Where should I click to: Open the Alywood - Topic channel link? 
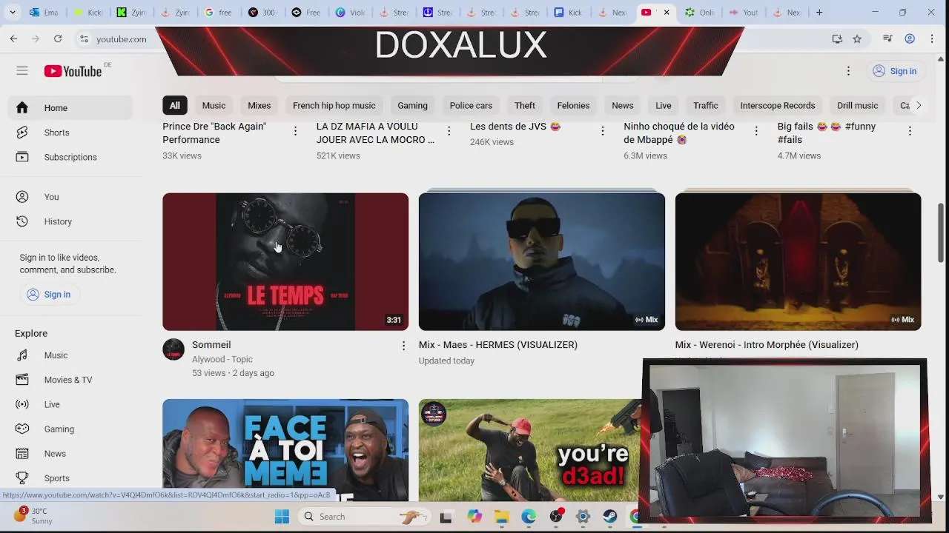(222, 360)
